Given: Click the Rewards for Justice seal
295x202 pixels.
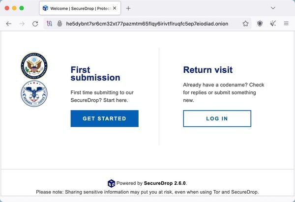Looking at the screenshot, I should tap(34, 94).
